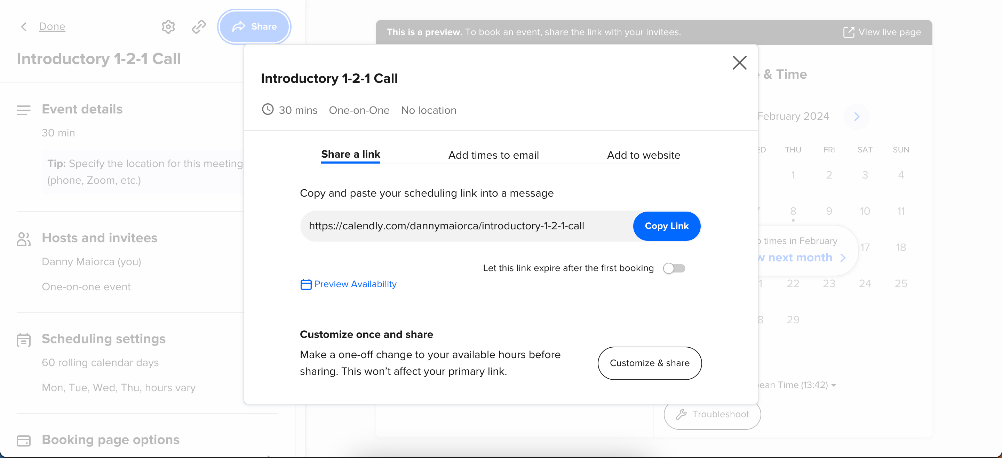Go to next month in calendar
The height and width of the screenshot is (458, 1002).
point(857,116)
